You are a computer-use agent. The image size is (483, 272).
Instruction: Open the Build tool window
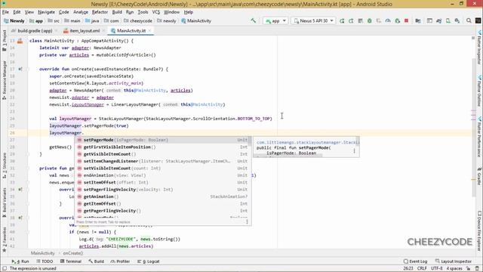tap(96, 261)
